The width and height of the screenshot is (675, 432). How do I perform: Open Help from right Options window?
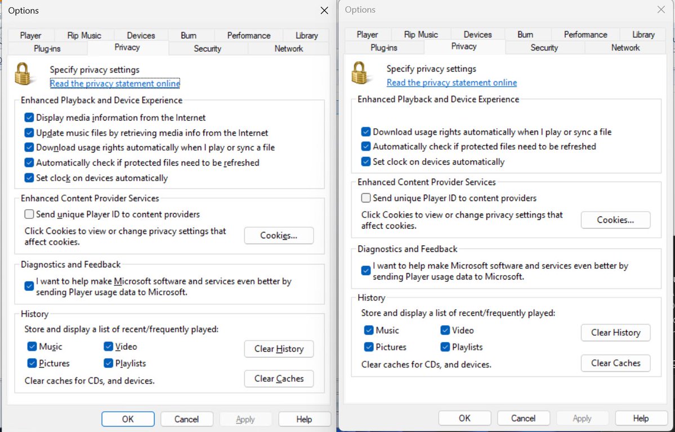(x=641, y=418)
